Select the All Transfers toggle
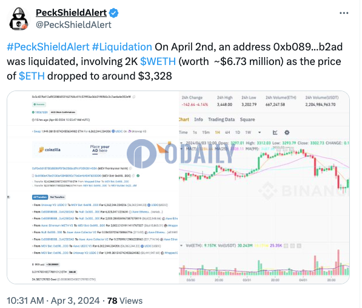Screen dimensions: 362x308 coord(40,197)
